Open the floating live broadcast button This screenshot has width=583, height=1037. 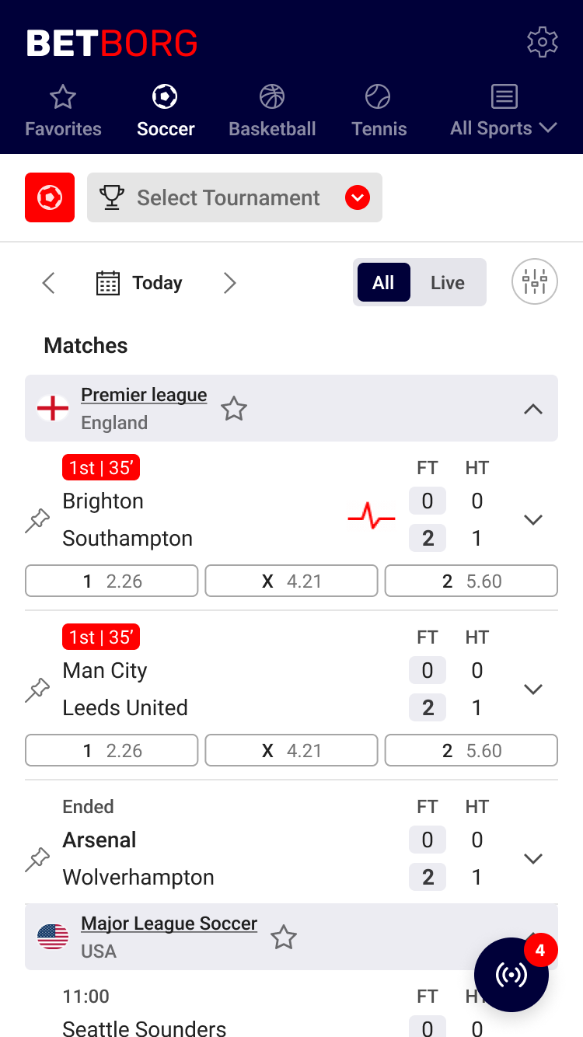point(511,974)
